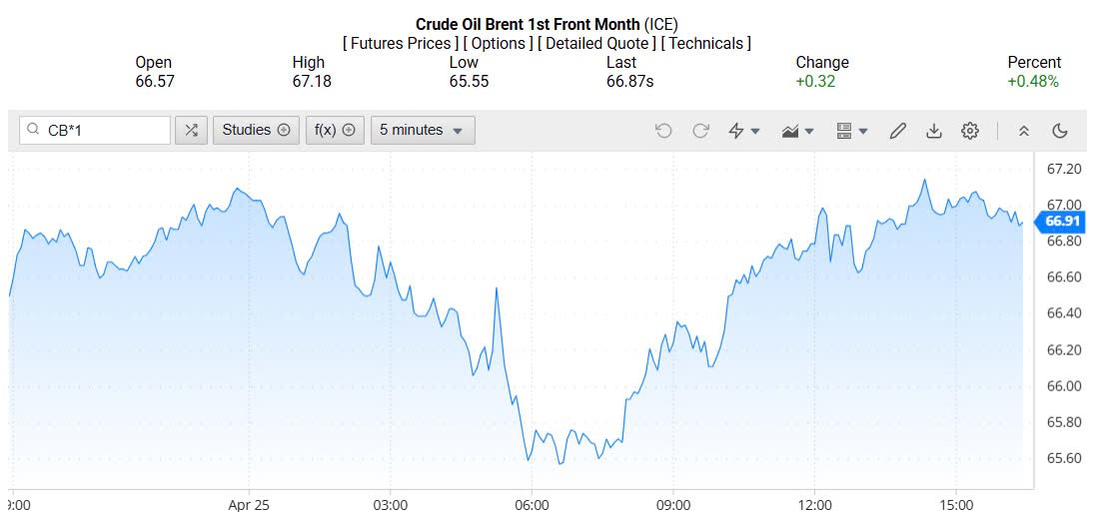Redo the chart change
Image resolution: width=1093 pixels, height=512 pixels.
700,130
